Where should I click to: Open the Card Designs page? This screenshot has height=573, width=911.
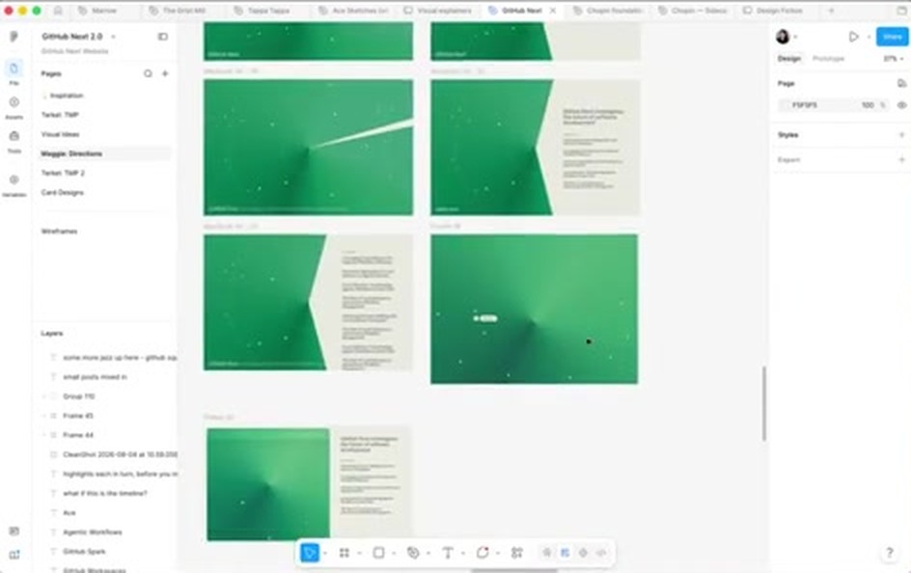[x=62, y=192]
